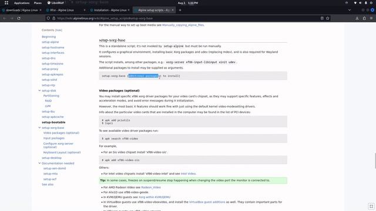Go to Beginning in contents
Viewport: 376px width, 211px height.
[x=49, y=37]
